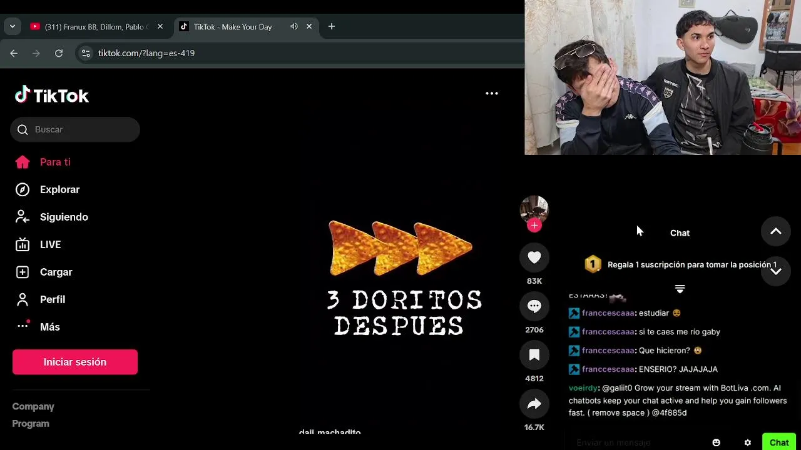Click the Chat panel header
The image size is (801, 450).
coord(680,233)
